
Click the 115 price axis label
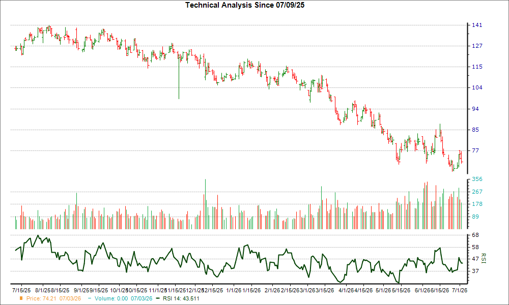click(x=477, y=67)
